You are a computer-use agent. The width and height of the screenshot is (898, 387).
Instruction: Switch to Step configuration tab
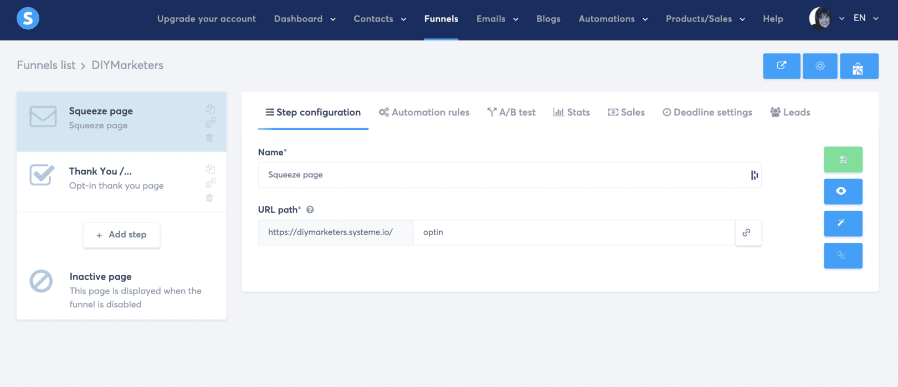click(x=313, y=112)
